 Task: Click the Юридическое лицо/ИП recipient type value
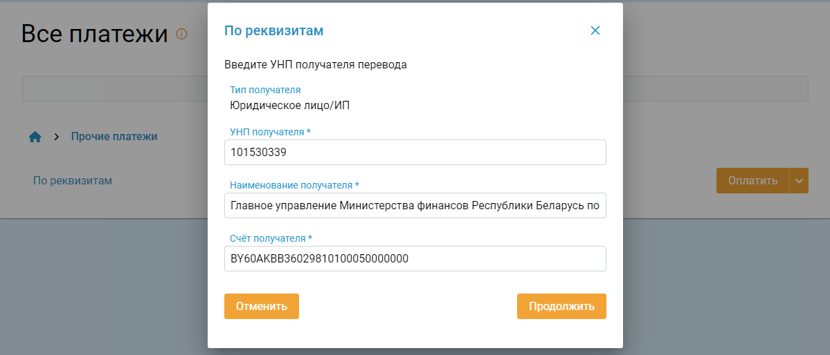295,106
